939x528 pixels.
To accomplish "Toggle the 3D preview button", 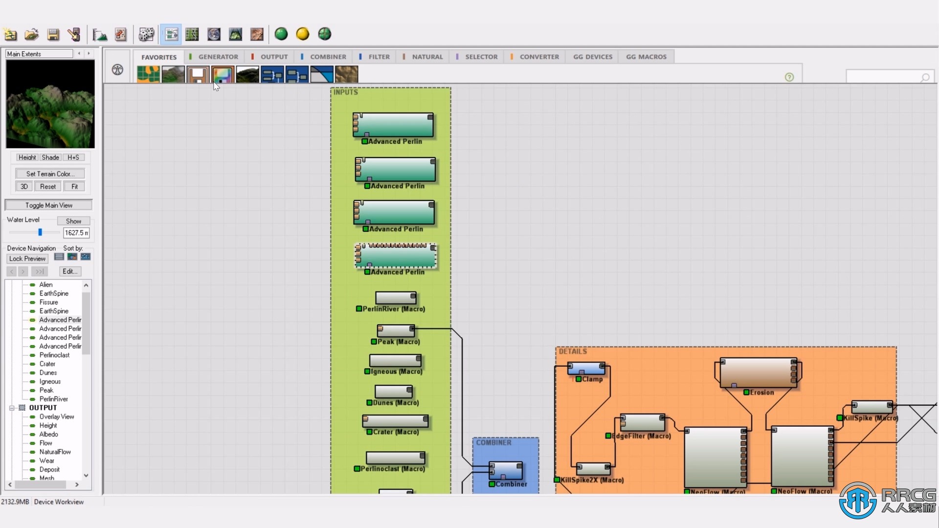I will (x=24, y=186).
